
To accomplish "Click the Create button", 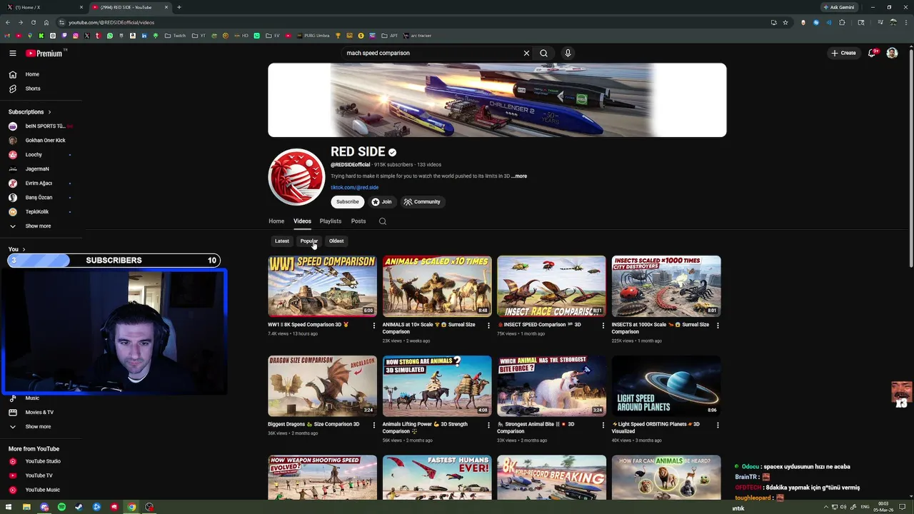I will 843,53.
